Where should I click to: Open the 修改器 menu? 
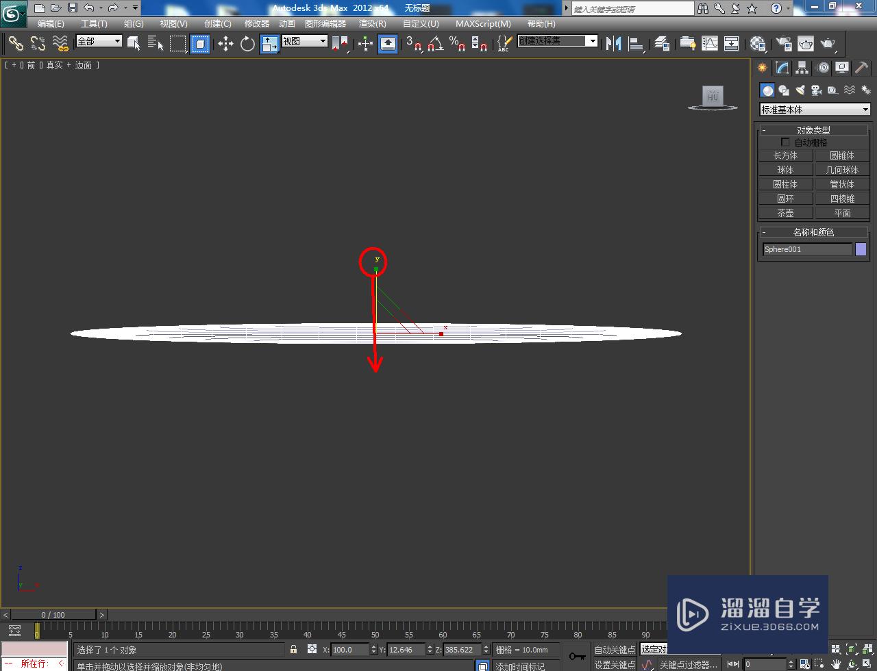(x=257, y=24)
